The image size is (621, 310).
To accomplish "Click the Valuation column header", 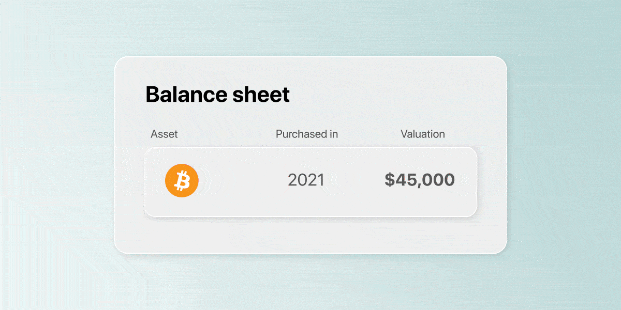I will pyautogui.click(x=423, y=134).
